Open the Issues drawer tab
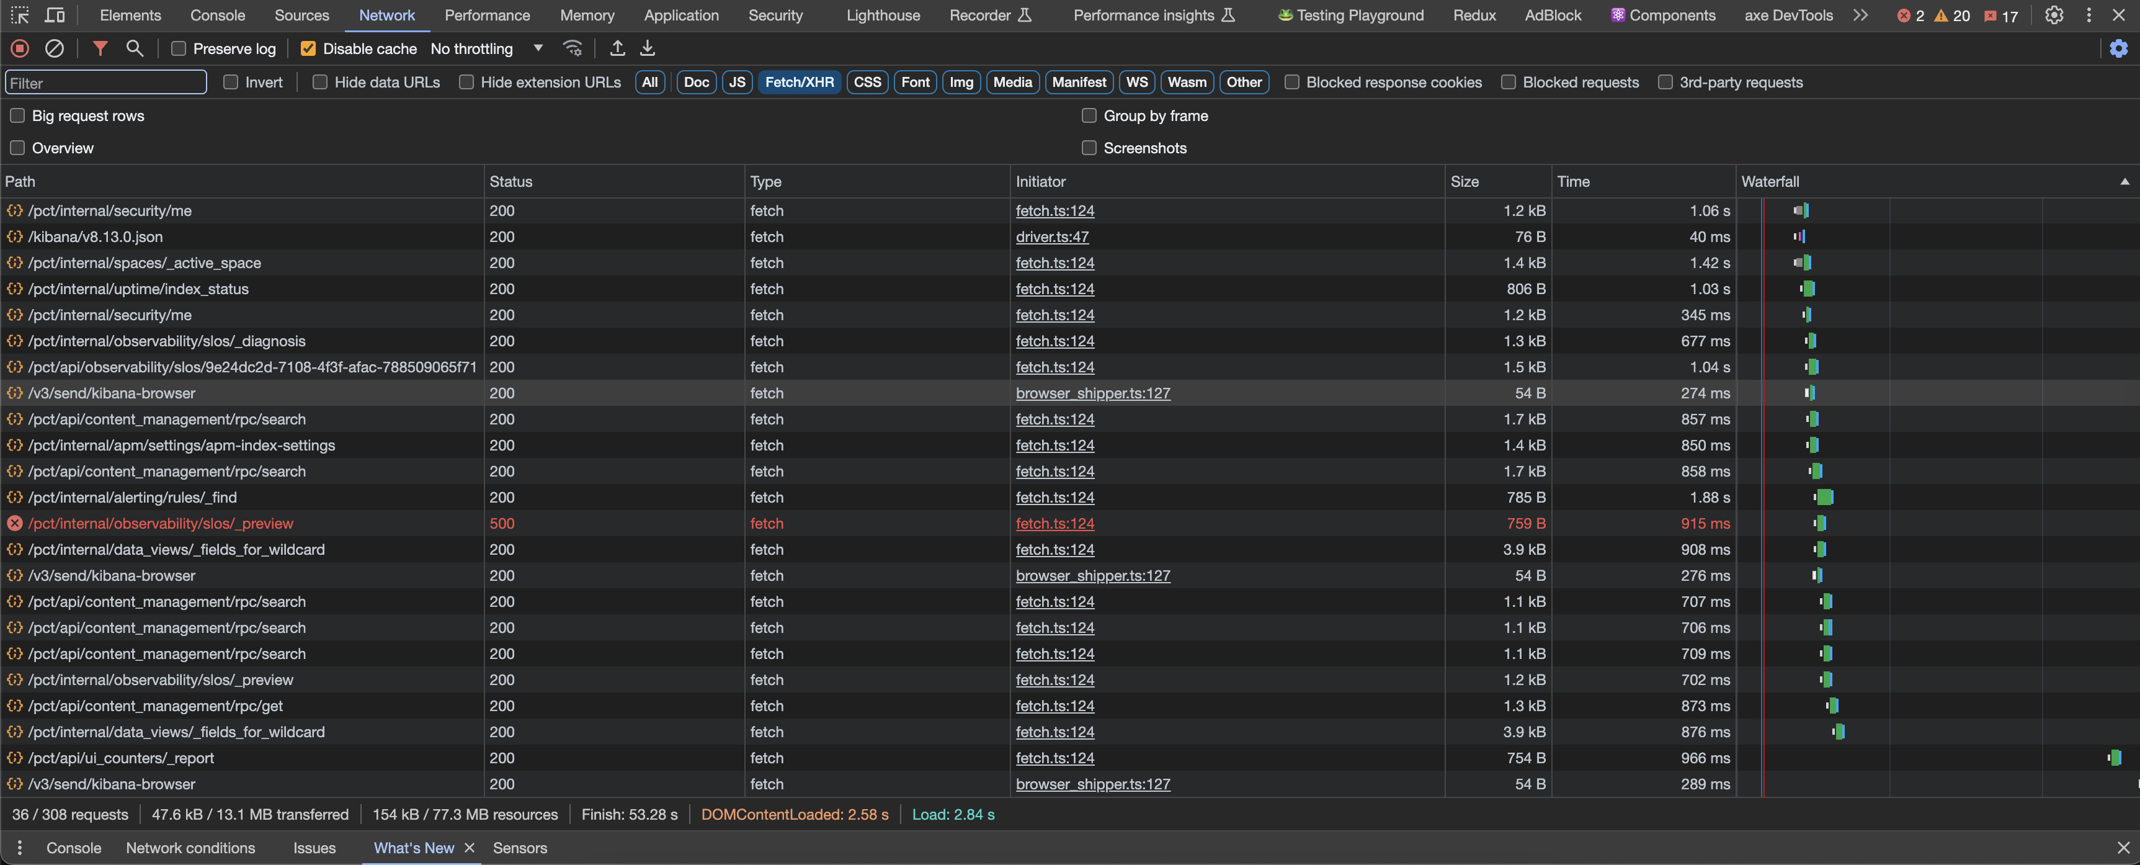2140x865 pixels. (314, 848)
